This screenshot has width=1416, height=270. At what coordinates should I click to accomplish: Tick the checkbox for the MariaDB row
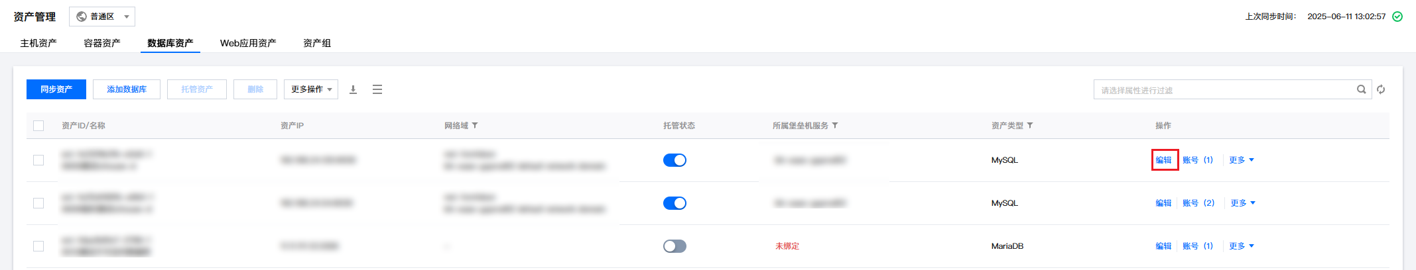coord(38,246)
